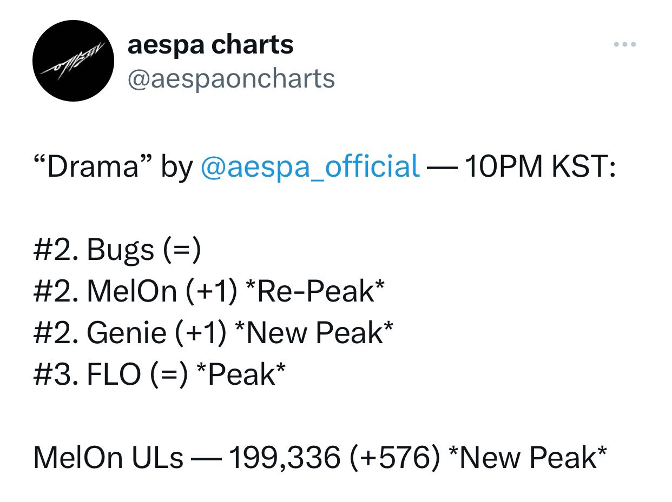Click the "Bugs" chart entry text
The height and width of the screenshot is (502, 672).
pyautogui.click(x=120, y=250)
